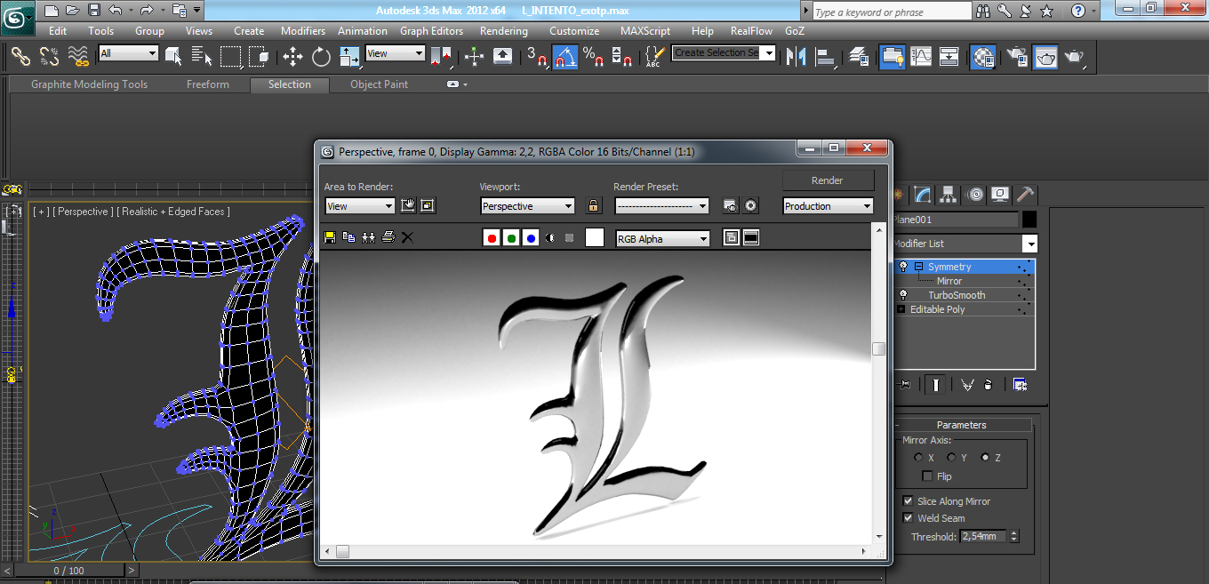Open Render Setup dialog

1017,56
